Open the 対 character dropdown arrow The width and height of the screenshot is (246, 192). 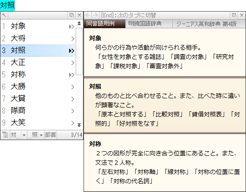(x=24, y=135)
